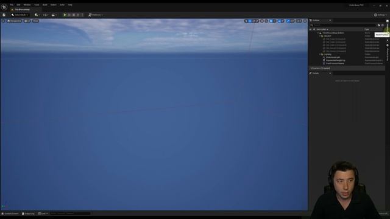Image resolution: width=390 pixels, height=219 pixels.
Task: Open the World Settings sidebar tab
Action: tap(388, 52)
